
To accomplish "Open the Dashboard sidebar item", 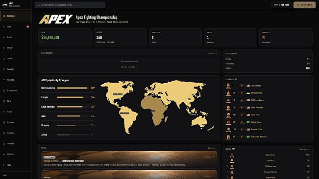I will (x=16, y=16).
